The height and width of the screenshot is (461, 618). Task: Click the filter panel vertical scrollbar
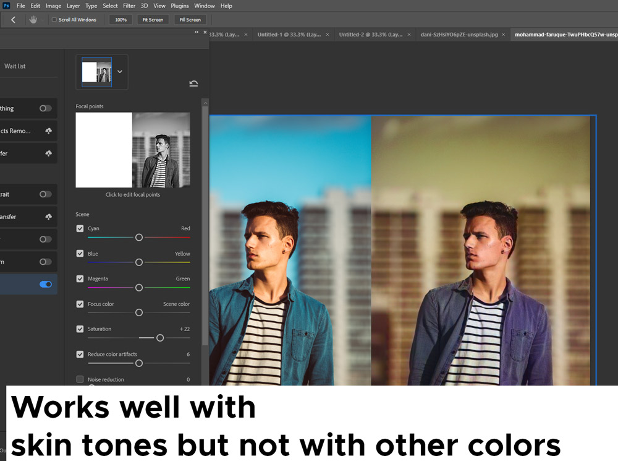tap(205, 225)
